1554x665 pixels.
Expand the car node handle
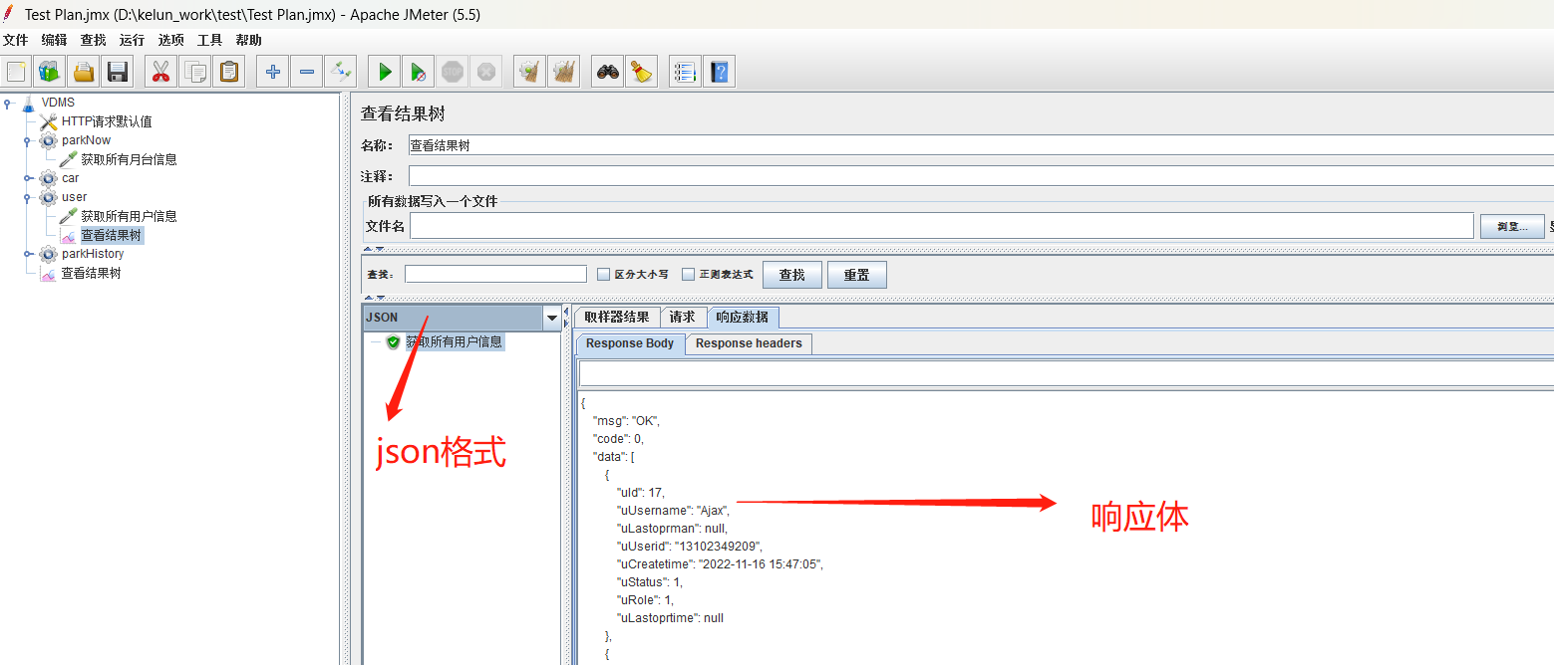[28, 178]
